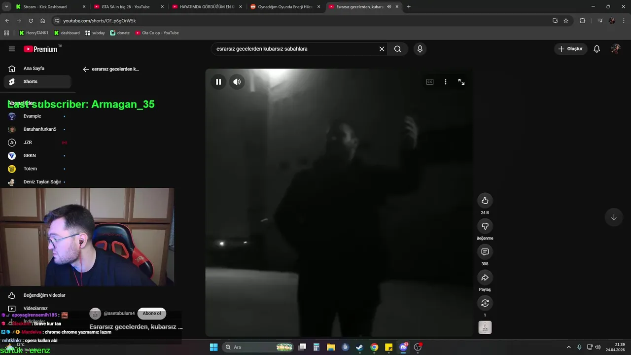Switch to Stream - Kick Dashboard tab
Screen dimensions: 631x355
click(x=50, y=7)
